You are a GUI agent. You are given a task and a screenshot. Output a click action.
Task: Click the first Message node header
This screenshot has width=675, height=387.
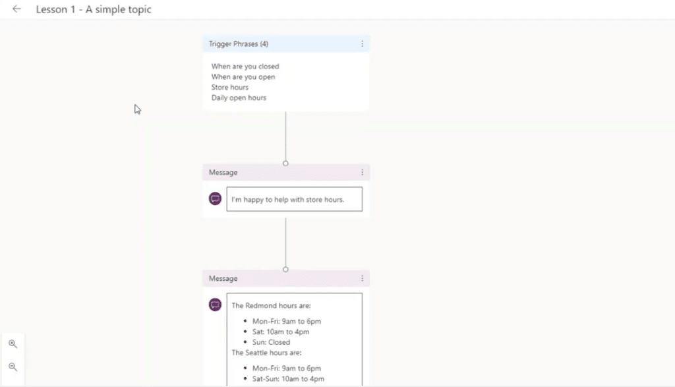[x=286, y=172]
